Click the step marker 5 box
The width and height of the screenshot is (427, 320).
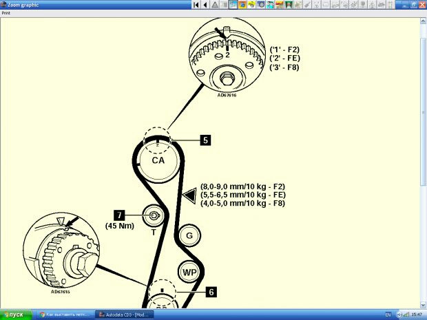click(x=205, y=140)
